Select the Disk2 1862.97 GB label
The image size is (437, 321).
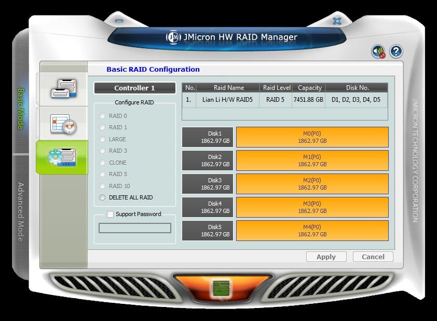coord(208,160)
